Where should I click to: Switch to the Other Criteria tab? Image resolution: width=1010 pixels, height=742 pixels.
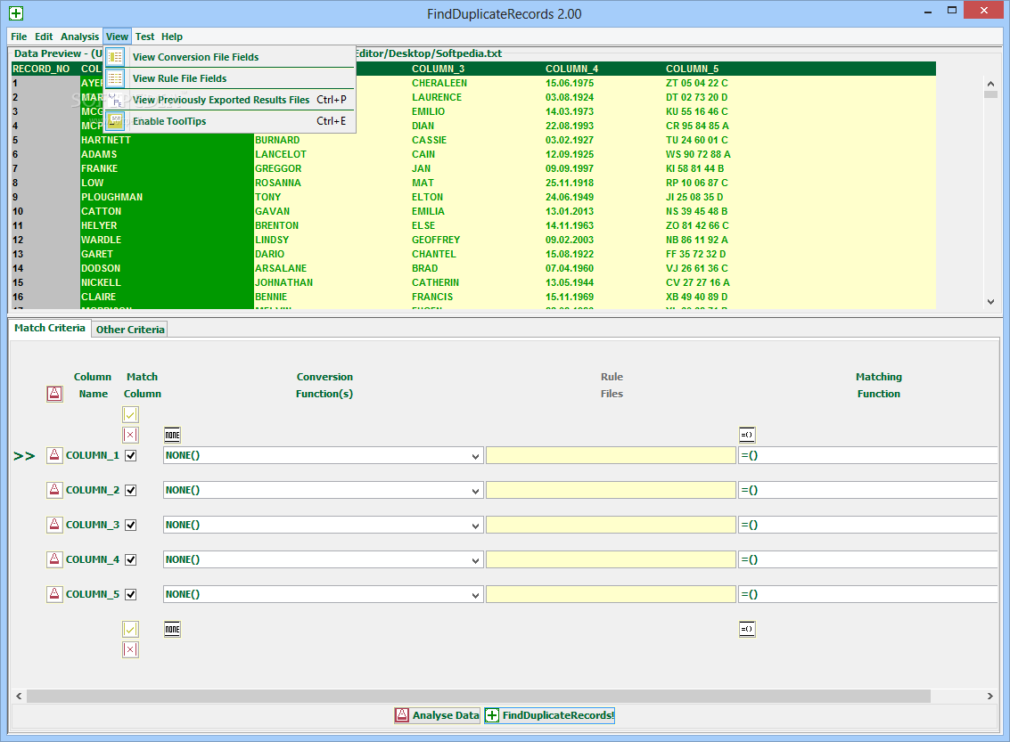pyautogui.click(x=130, y=330)
